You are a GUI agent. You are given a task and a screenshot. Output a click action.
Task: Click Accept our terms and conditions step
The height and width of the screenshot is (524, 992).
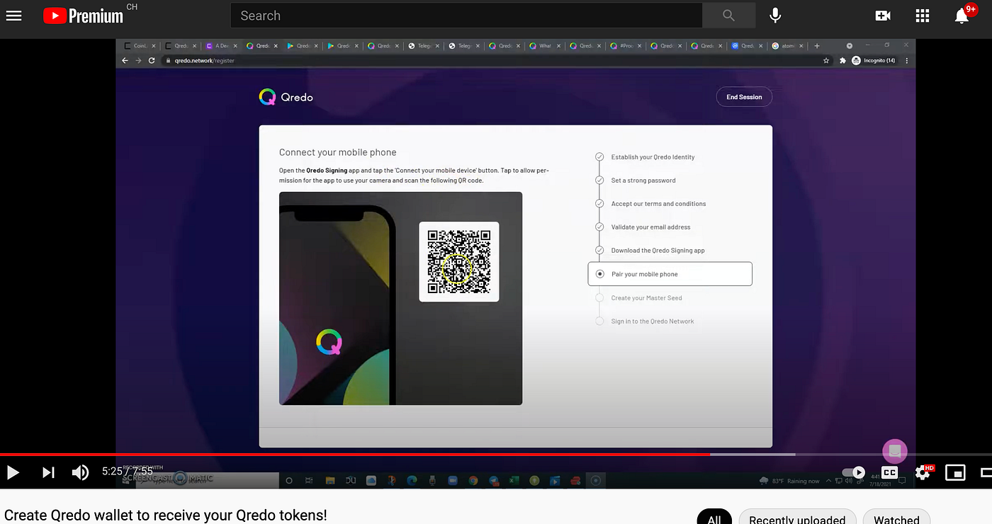658,204
